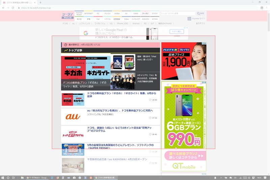The width and height of the screenshot is (270, 180).
Task: Open ドコモの新料金プラン「ギガホ」headline link
Action: 122,95
